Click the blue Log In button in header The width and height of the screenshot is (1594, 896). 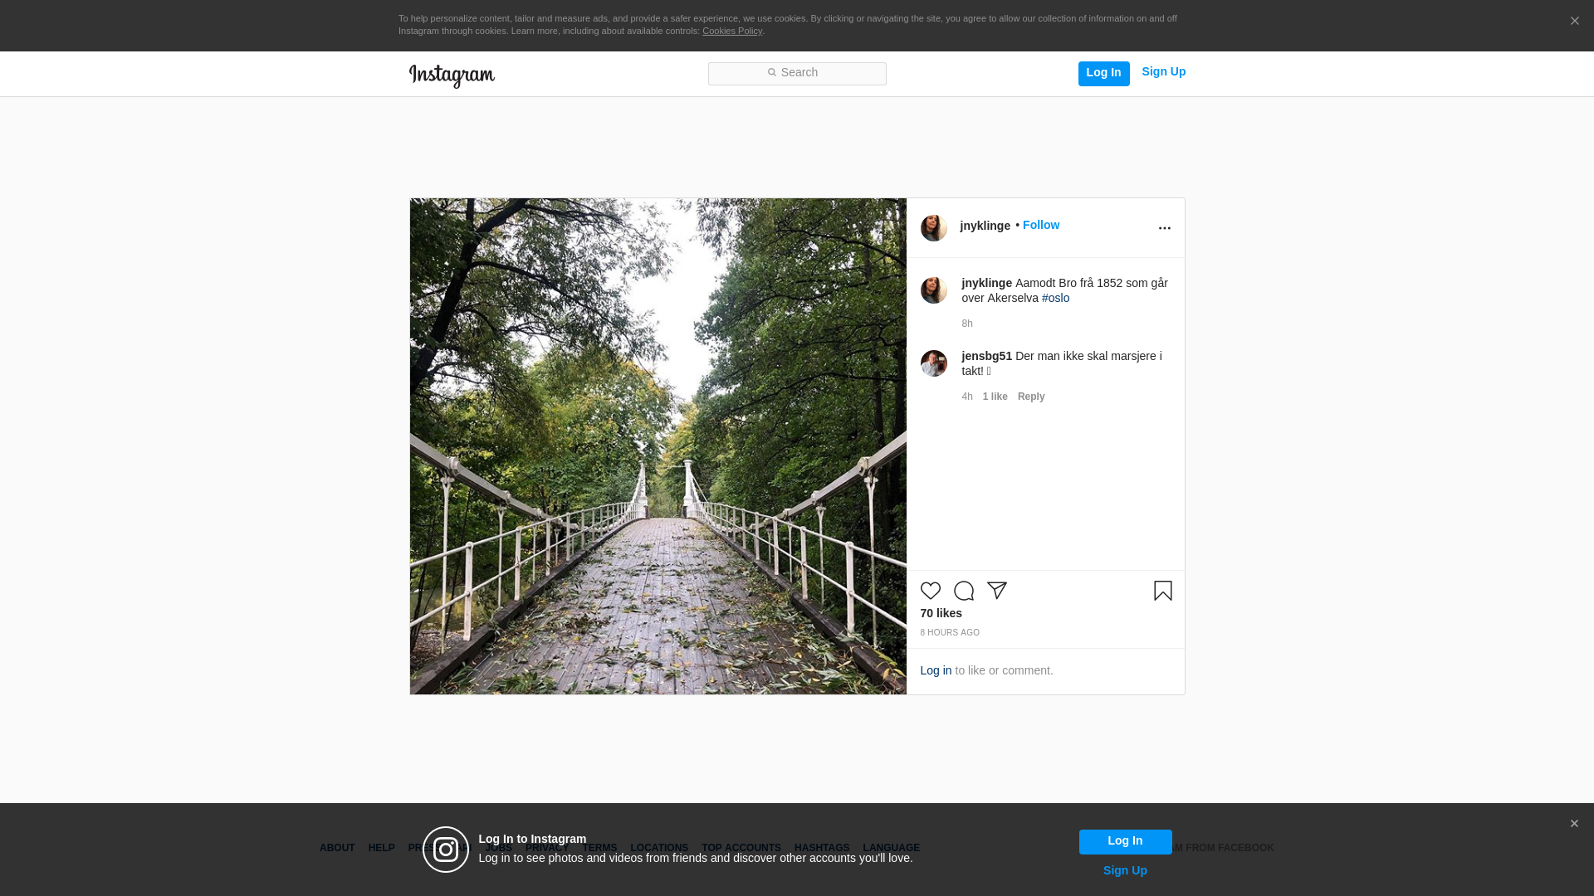coord(1104,73)
